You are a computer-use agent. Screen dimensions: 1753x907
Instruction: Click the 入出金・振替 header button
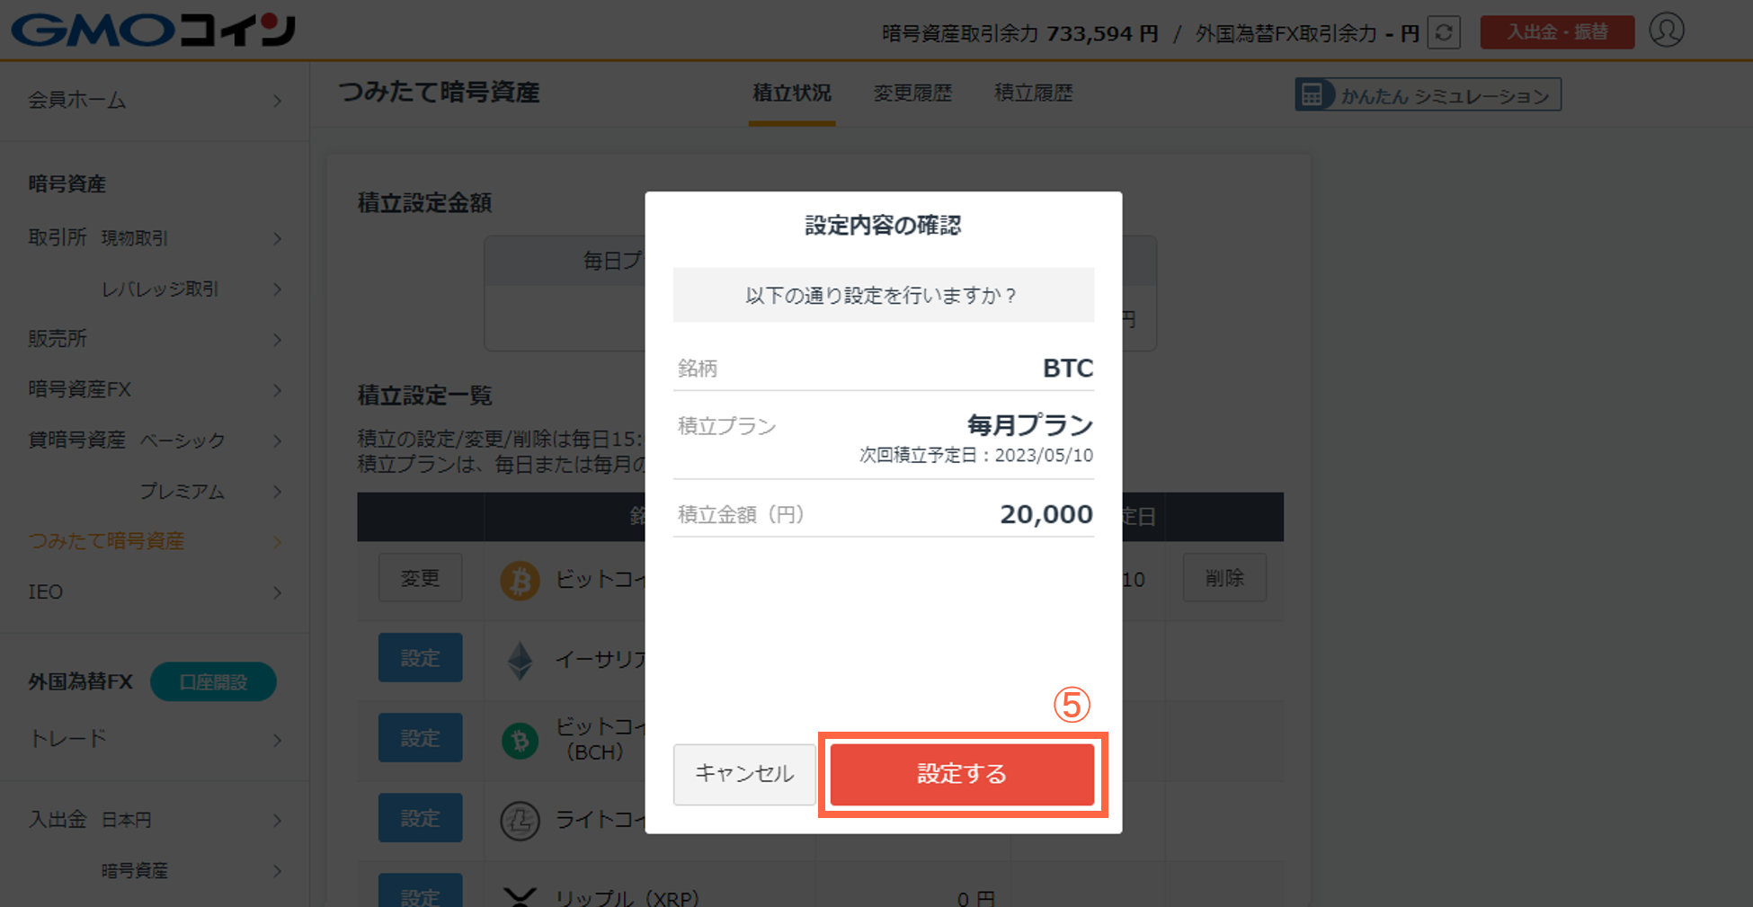pos(1557,32)
